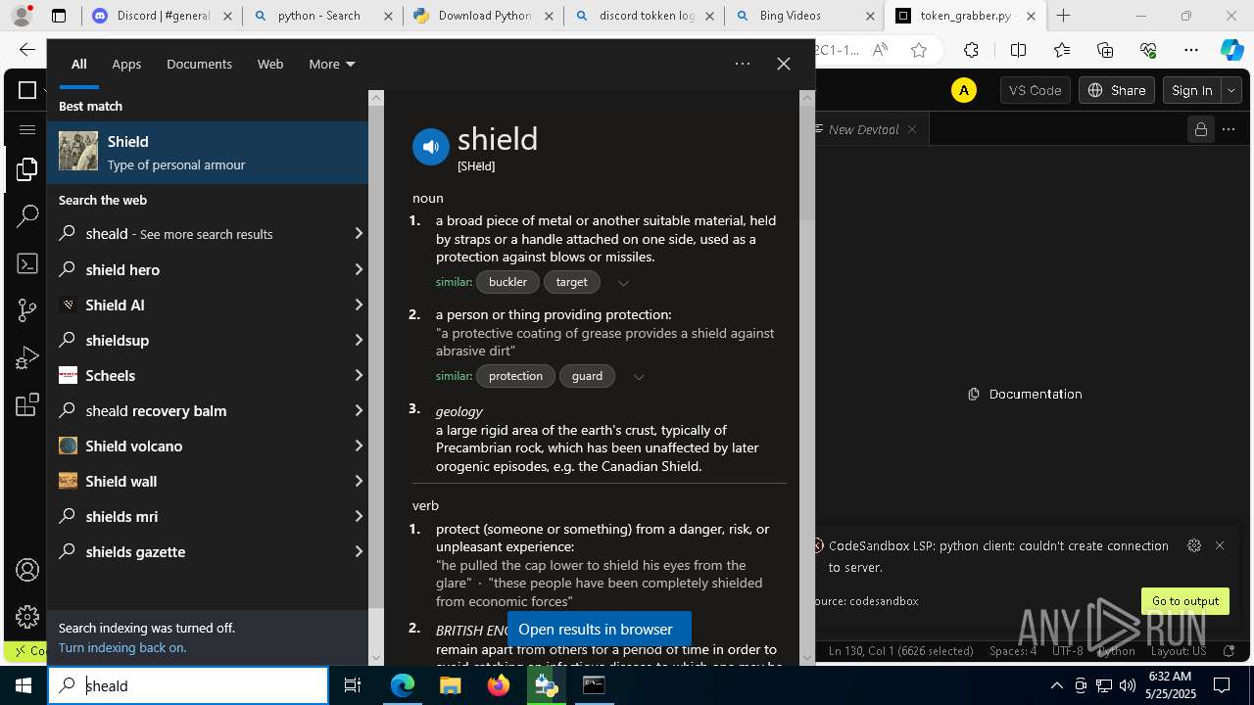Screen dimensions: 1254x705
Task: Select sheald recovery balm suggestion
Action: (x=208, y=410)
